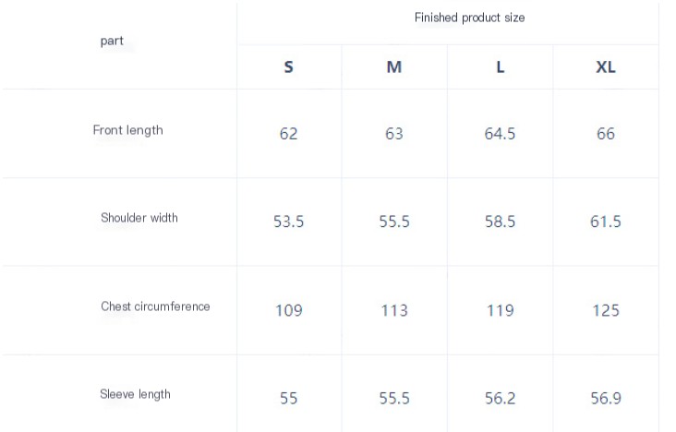Select the 56.9 sleeve length cell
Screen dimensions: 676x432
click(606, 398)
